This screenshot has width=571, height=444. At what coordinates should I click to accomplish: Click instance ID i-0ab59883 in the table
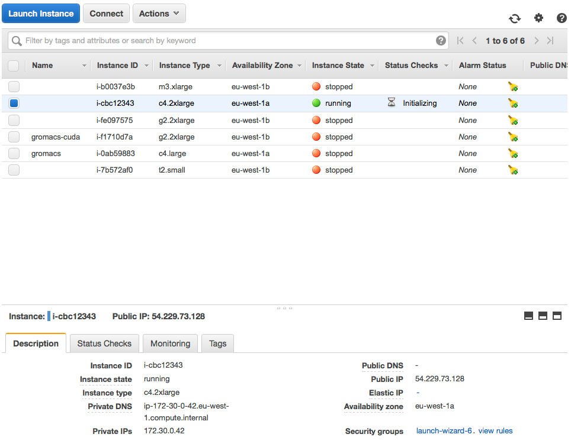(116, 153)
